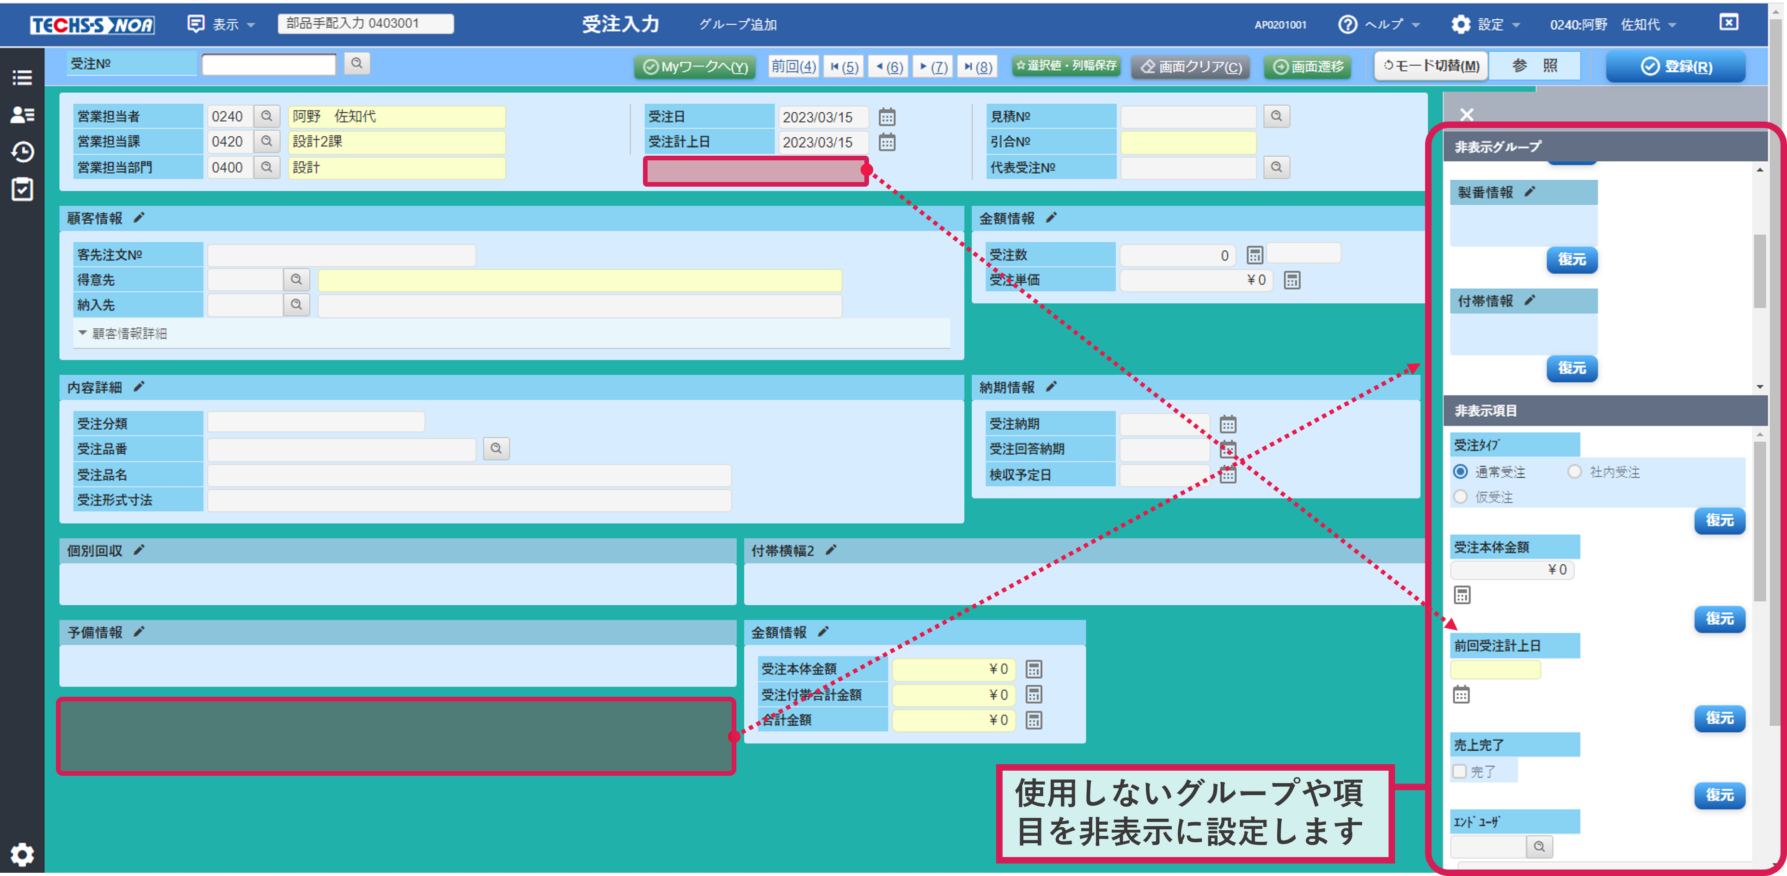Open calendar picker for 受注日

tap(887, 116)
